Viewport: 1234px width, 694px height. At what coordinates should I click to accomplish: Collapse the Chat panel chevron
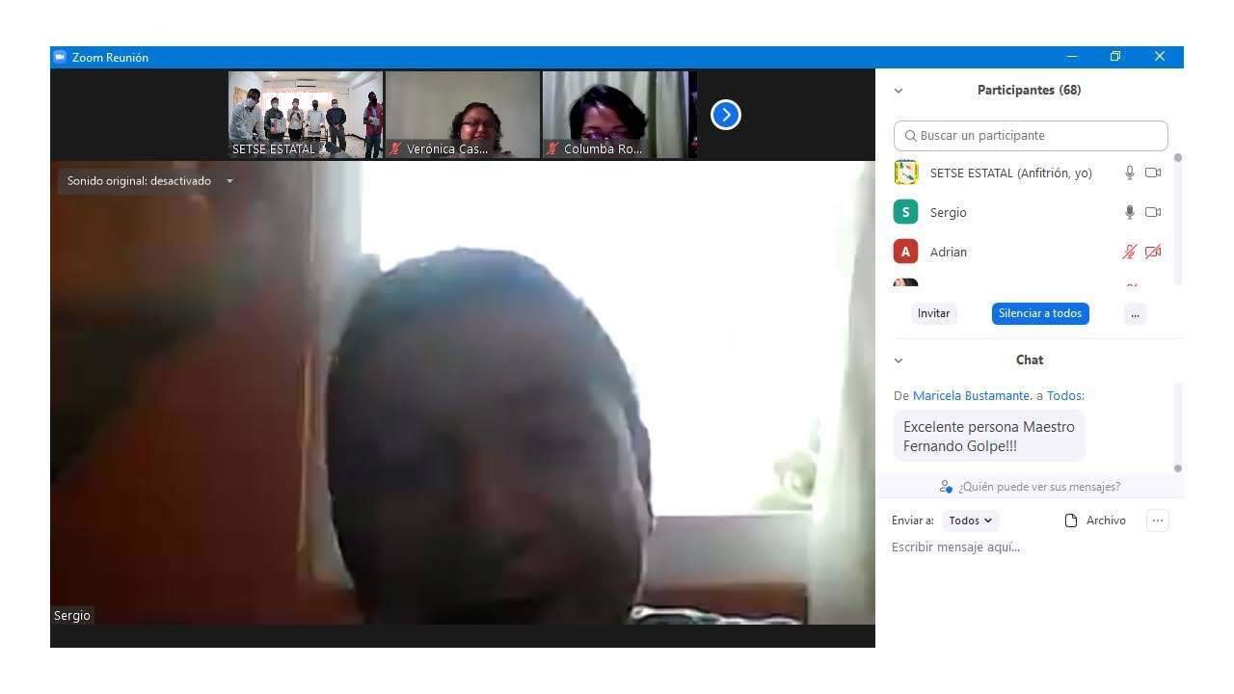pos(899,360)
